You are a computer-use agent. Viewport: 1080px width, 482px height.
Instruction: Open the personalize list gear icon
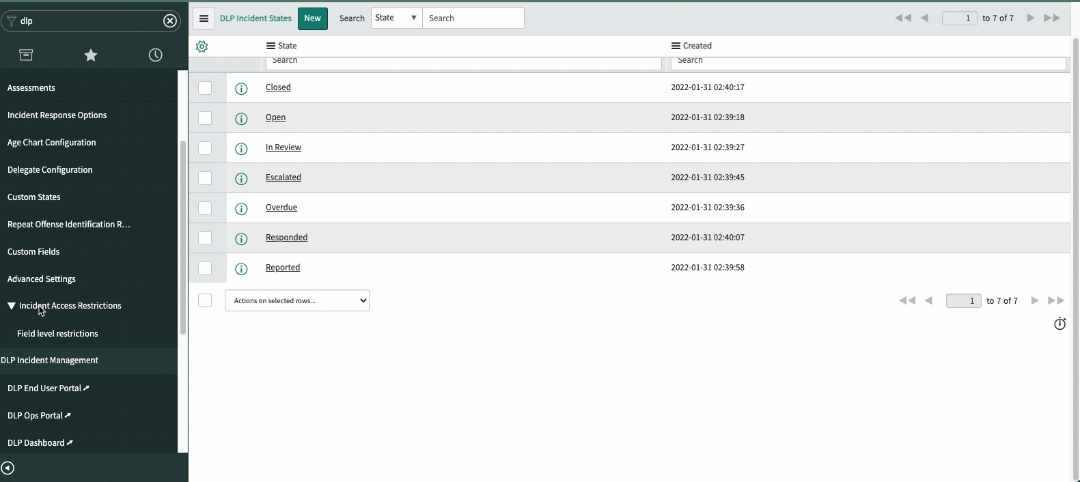[202, 46]
